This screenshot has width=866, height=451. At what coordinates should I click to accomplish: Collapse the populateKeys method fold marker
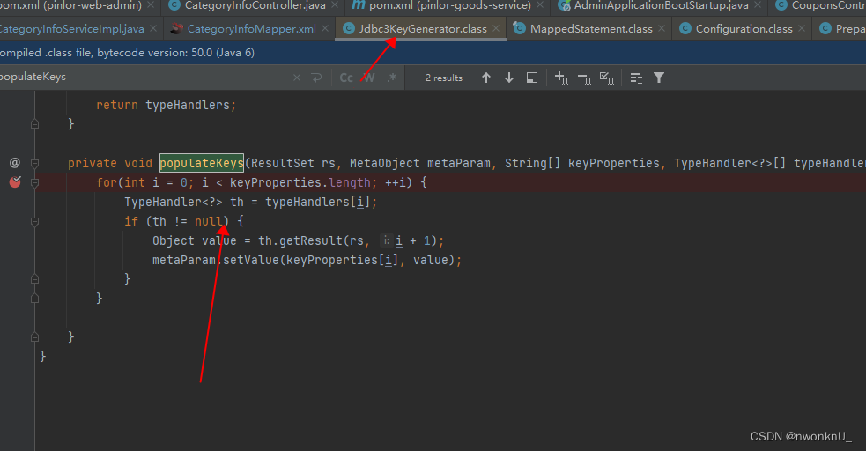34,163
